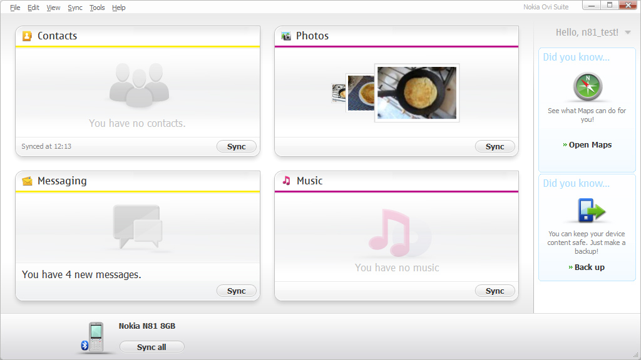The width and height of the screenshot is (641, 360).
Task: Open the large frying pan photo thumbnail
Action: [x=417, y=93]
